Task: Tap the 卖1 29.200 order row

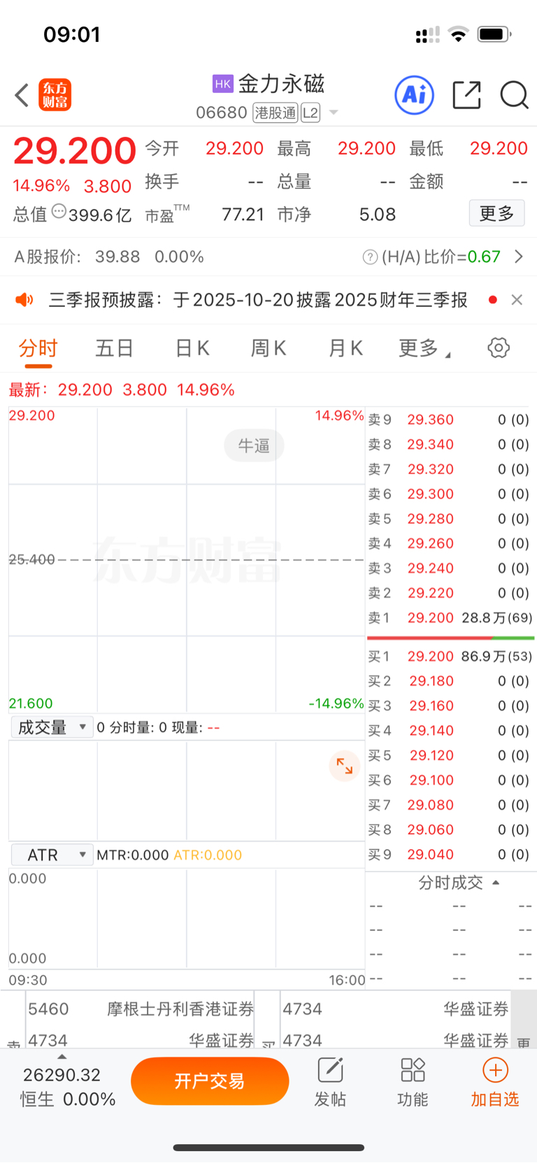Action: tap(450, 618)
